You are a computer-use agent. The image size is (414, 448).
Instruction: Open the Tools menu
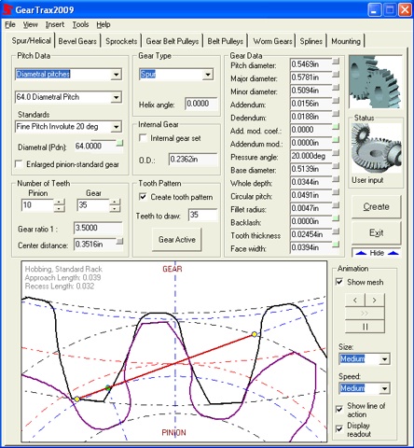pyautogui.click(x=80, y=24)
